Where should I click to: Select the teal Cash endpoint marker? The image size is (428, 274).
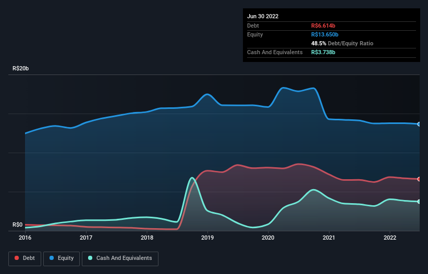[x=419, y=202]
